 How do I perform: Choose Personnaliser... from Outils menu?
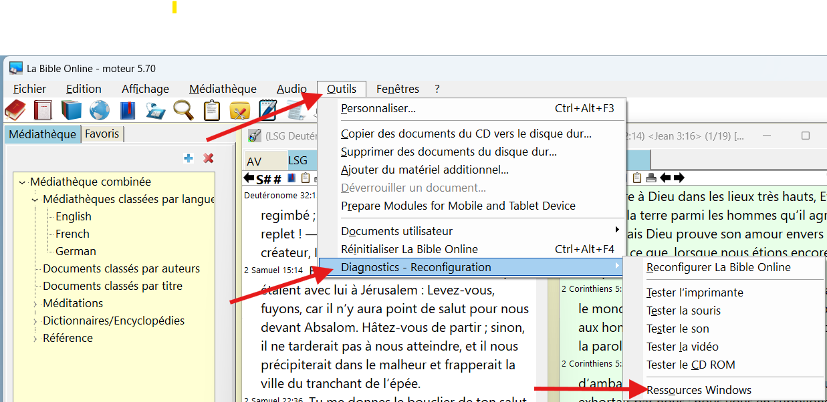point(471,108)
